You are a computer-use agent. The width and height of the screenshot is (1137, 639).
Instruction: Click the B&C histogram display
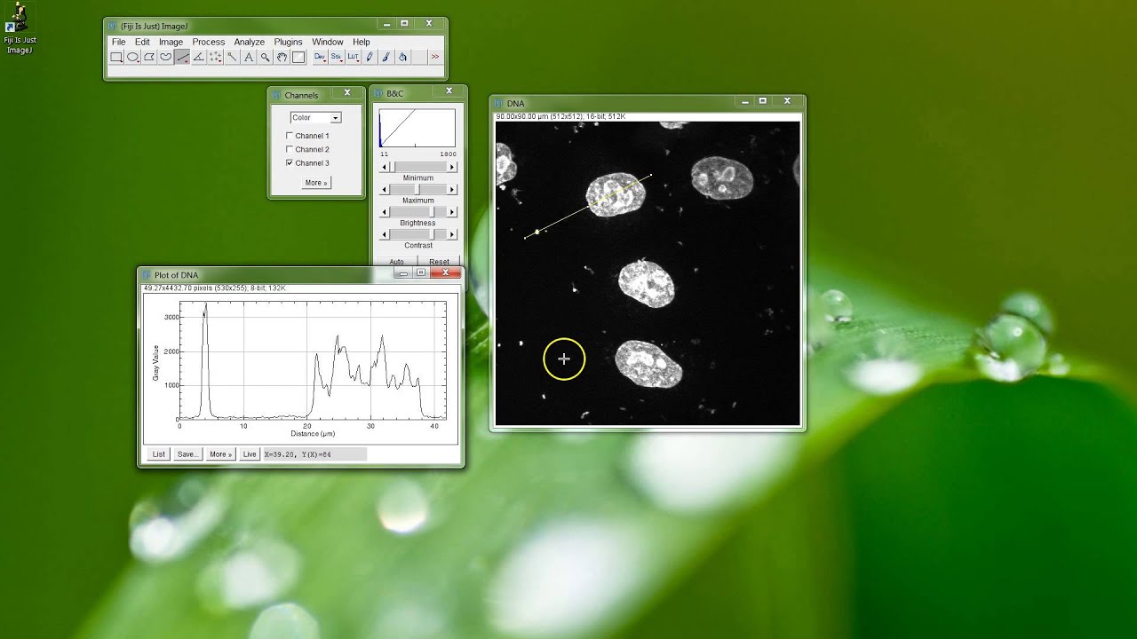[417, 128]
